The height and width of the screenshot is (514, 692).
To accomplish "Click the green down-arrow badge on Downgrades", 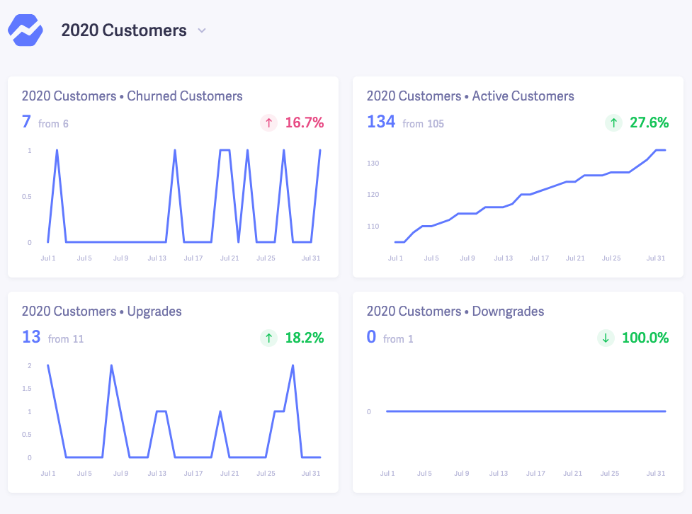I will click(606, 338).
